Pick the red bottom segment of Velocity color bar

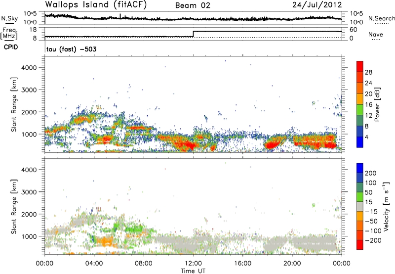[x=360, y=245]
